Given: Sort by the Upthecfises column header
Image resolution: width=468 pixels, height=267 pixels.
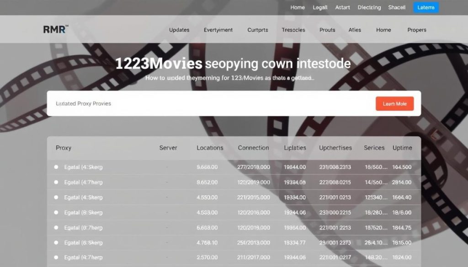Looking at the screenshot, I should 335,148.
